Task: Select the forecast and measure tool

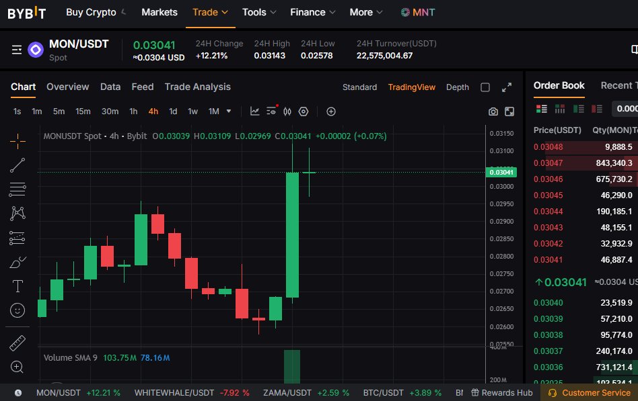Action: (x=17, y=238)
